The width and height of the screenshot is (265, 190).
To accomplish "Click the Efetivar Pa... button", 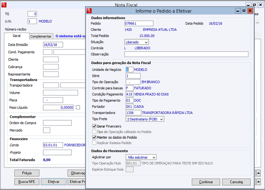I will point(77,182).
